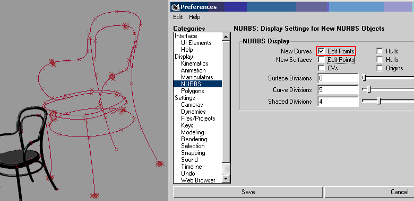Enable New Surfaces Edit Points checkbox
Image resolution: width=414 pixels, height=201 pixels.
click(x=321, y=60)
